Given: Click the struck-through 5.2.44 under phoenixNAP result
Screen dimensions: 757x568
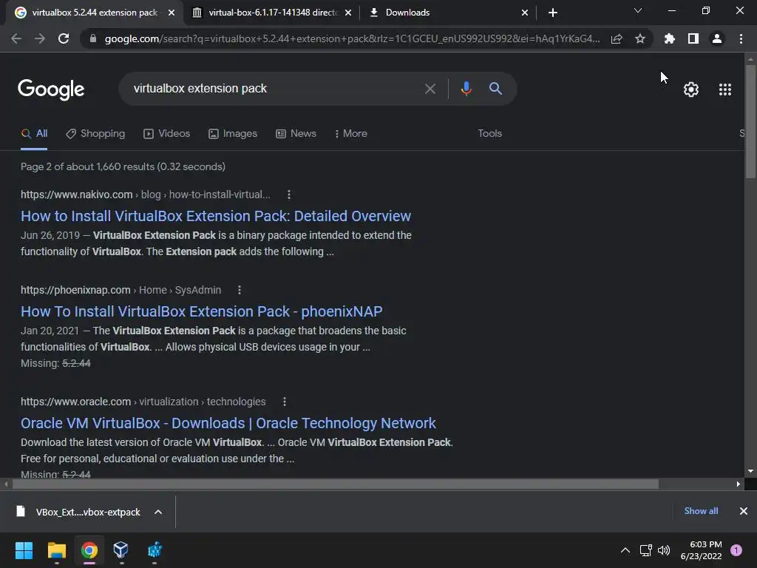Looking at the screenshot, I should tap(76, 363).
